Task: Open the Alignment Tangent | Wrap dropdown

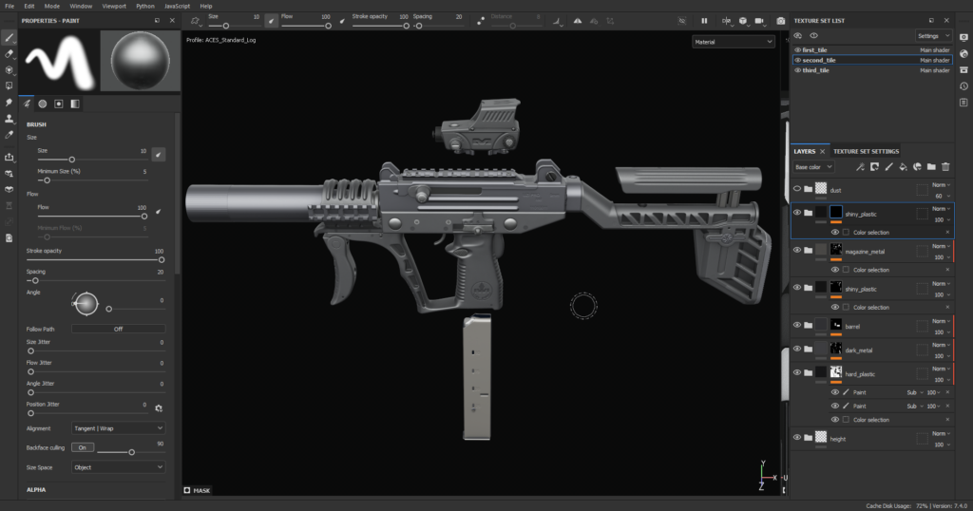Action: pos(118,428)
